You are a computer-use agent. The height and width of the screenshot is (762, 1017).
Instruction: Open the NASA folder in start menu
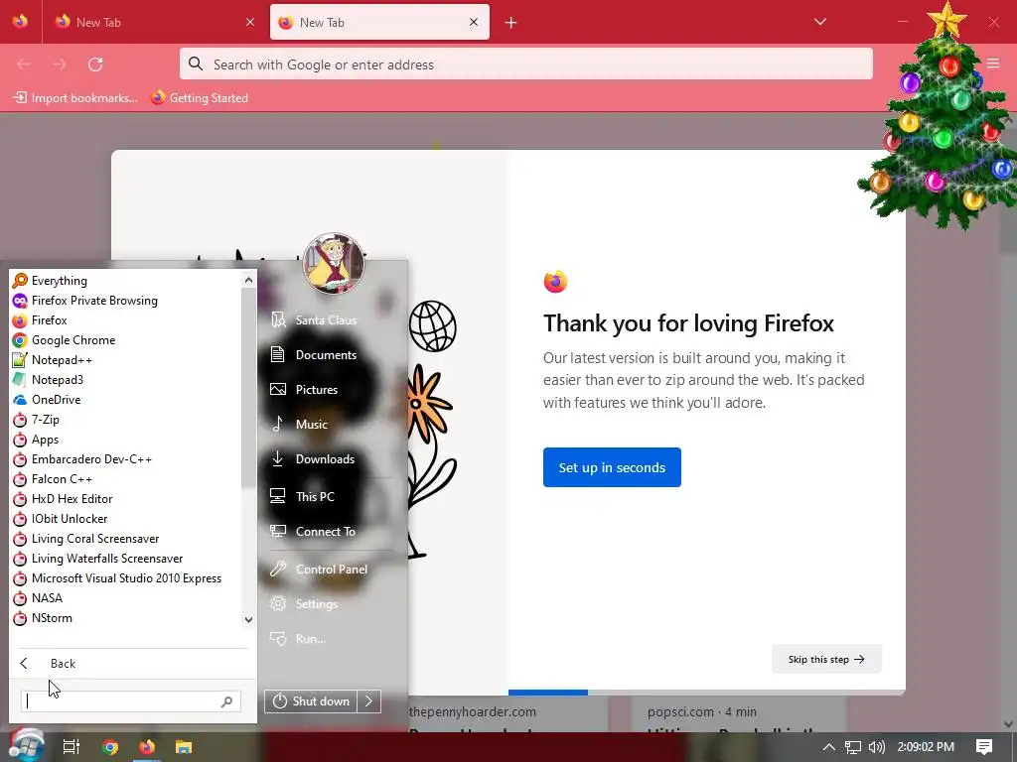pos(126,598)
